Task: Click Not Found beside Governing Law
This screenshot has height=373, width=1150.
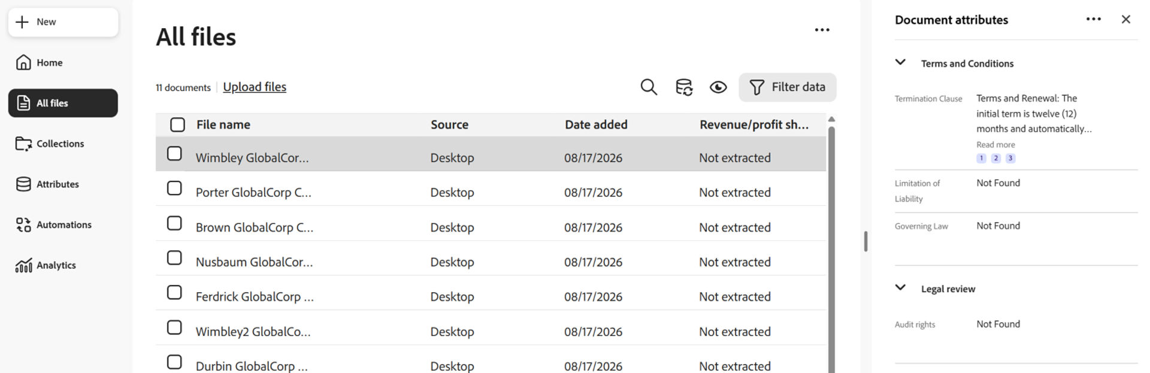Action: [998, 226]
